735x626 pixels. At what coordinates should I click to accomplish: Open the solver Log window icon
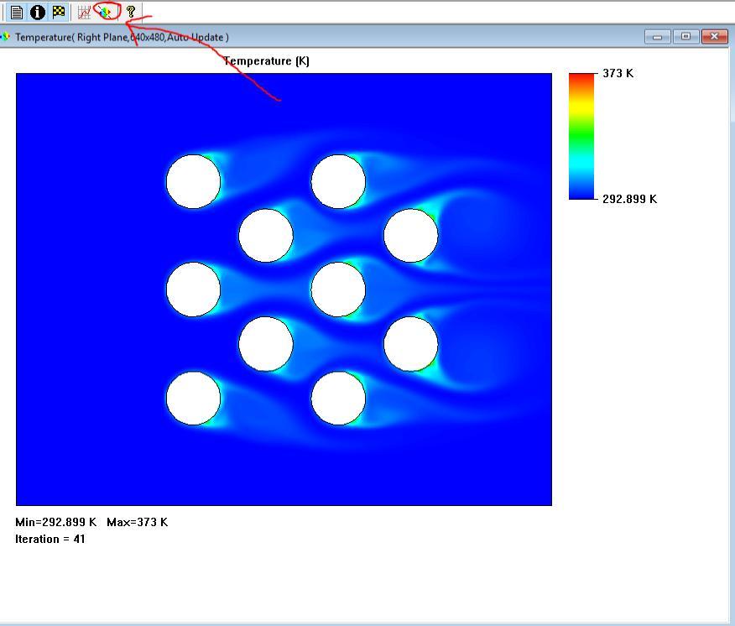tap(17, 13)
